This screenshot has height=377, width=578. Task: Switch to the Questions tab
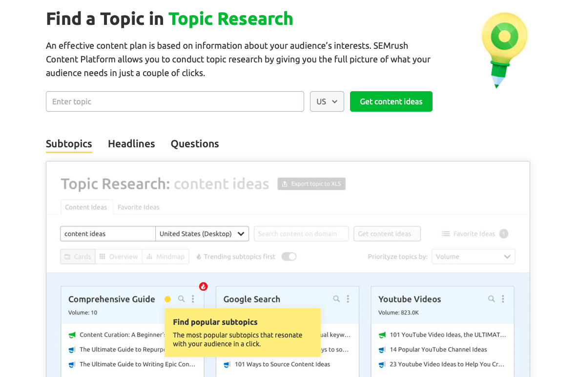coord(195,144)
